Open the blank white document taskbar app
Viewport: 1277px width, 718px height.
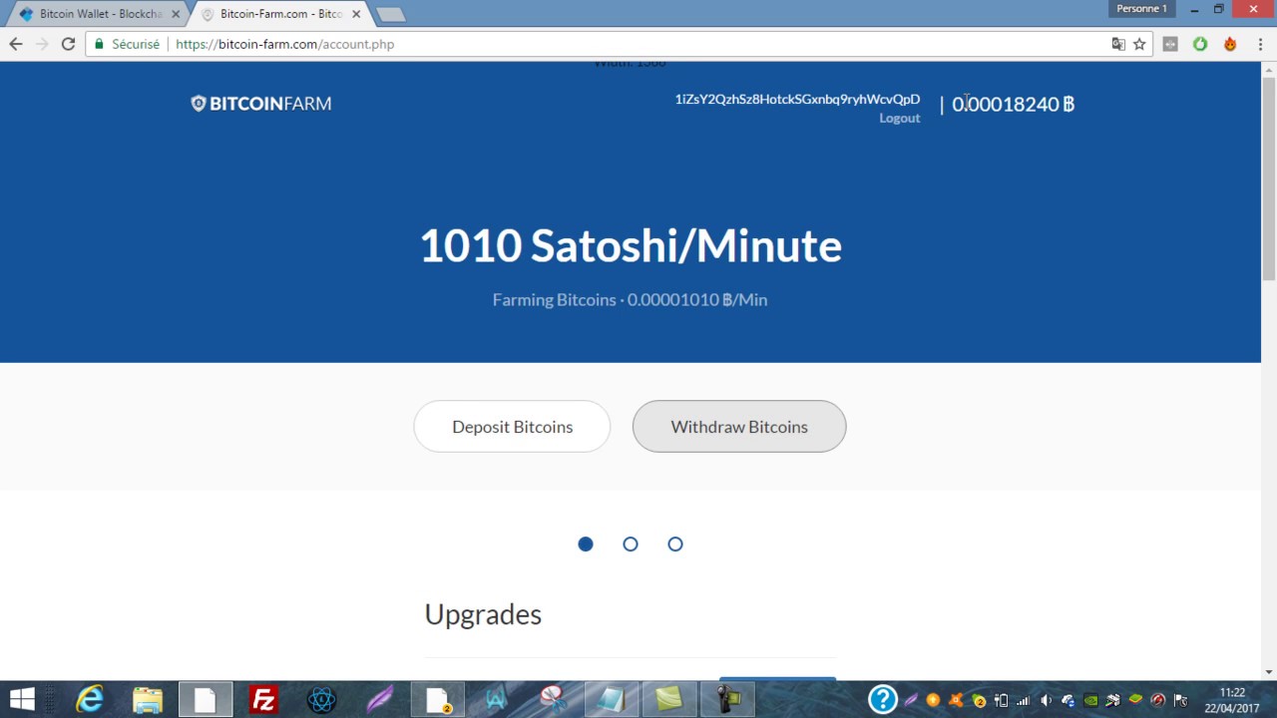[x=206, y=699]
